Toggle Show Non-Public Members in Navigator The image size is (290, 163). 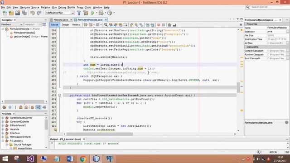coord(21,107)
